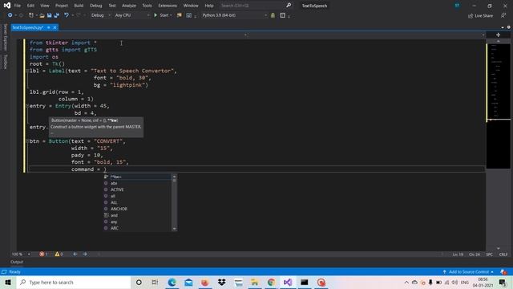Viewport: 513px width, 289px height.
Task: Open the Debug configuration dropdown
Action: click(101, 15)
